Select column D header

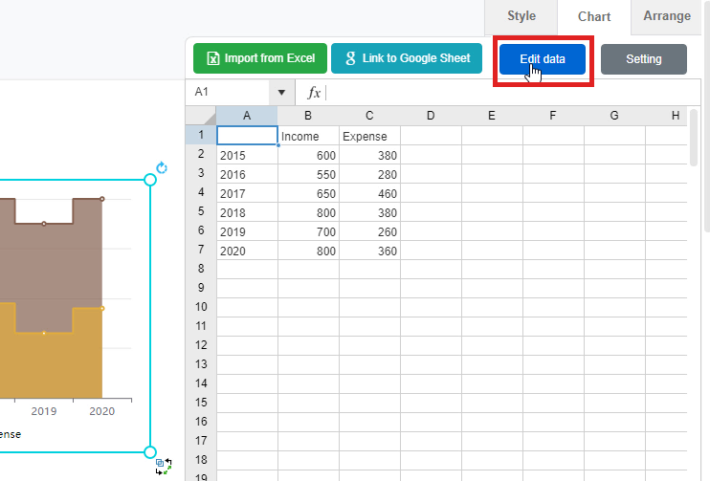click(x=431, y=116)
